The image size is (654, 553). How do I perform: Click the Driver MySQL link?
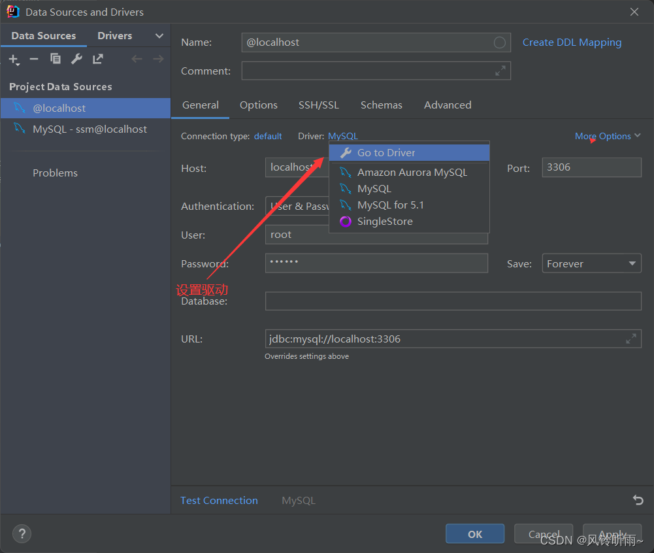[343, 136]
